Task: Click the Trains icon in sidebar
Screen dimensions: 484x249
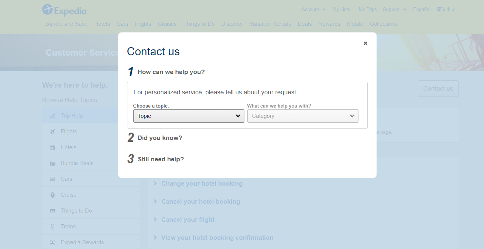Action: [53, 227]
